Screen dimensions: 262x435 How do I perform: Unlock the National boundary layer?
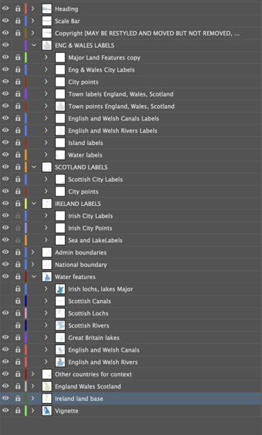click(17, 265)
